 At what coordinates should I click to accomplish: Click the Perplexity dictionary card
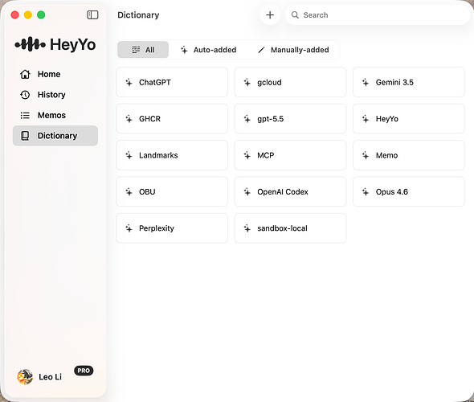[x=172, y=228]
